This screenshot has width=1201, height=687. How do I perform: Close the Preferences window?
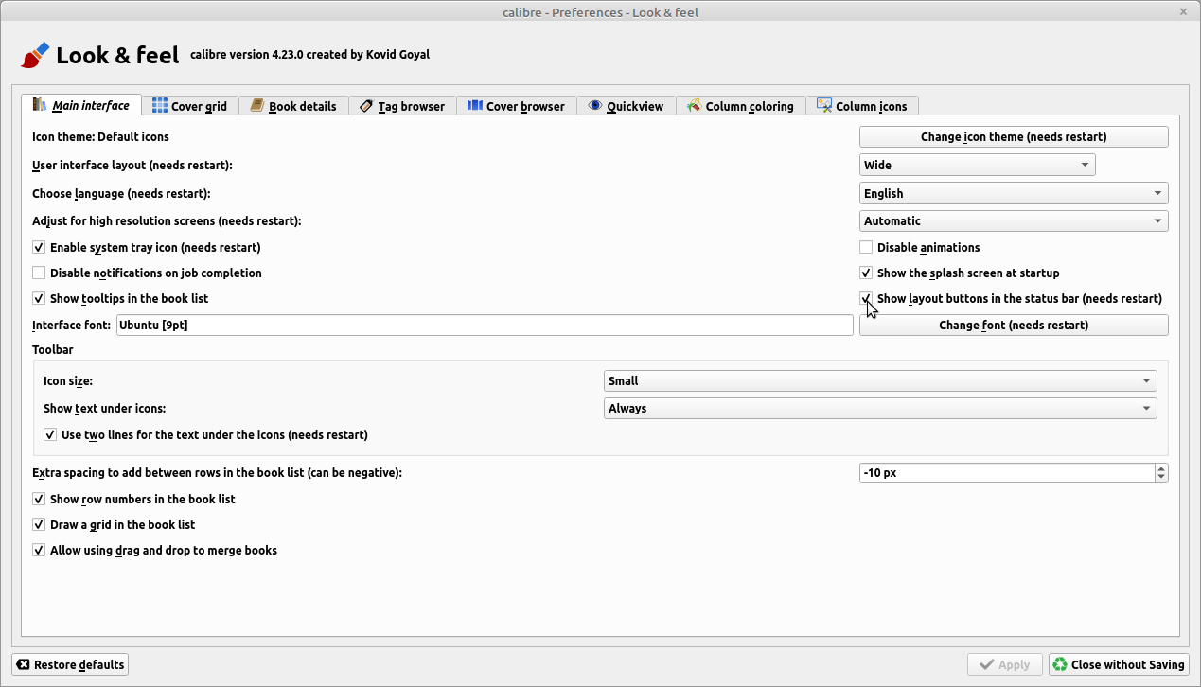click(x=1183, y=12)
